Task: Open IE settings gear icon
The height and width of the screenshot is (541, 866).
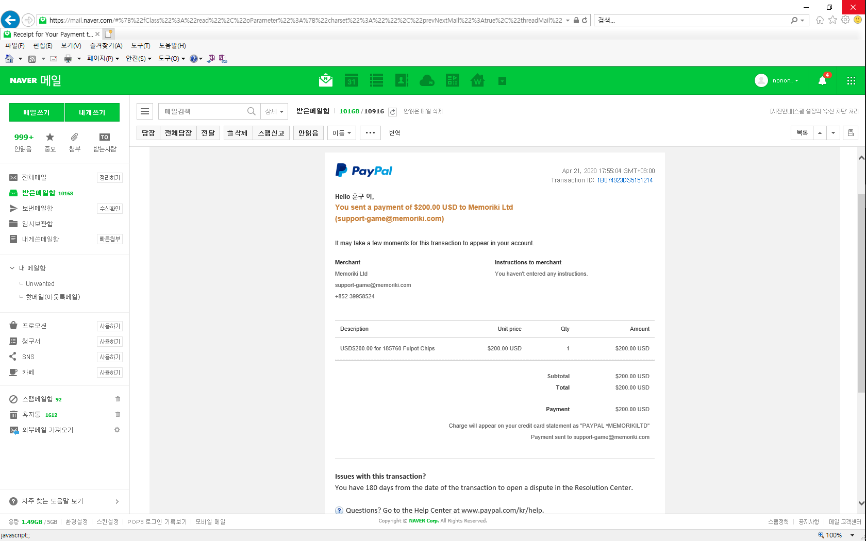Action: (845, 20)
